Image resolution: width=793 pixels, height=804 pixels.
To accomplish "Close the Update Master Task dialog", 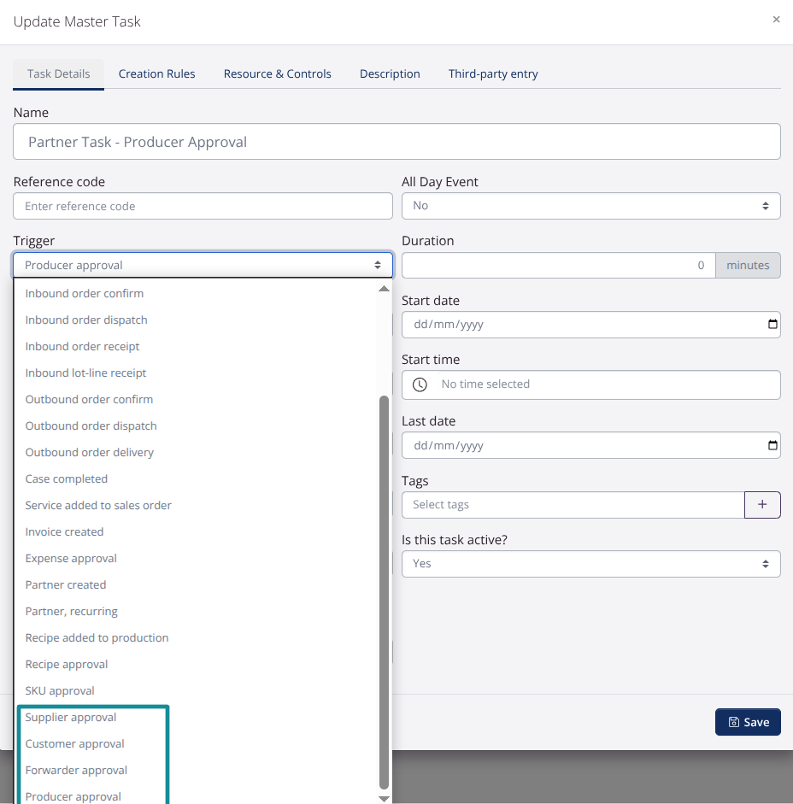I will click(776, 20).
